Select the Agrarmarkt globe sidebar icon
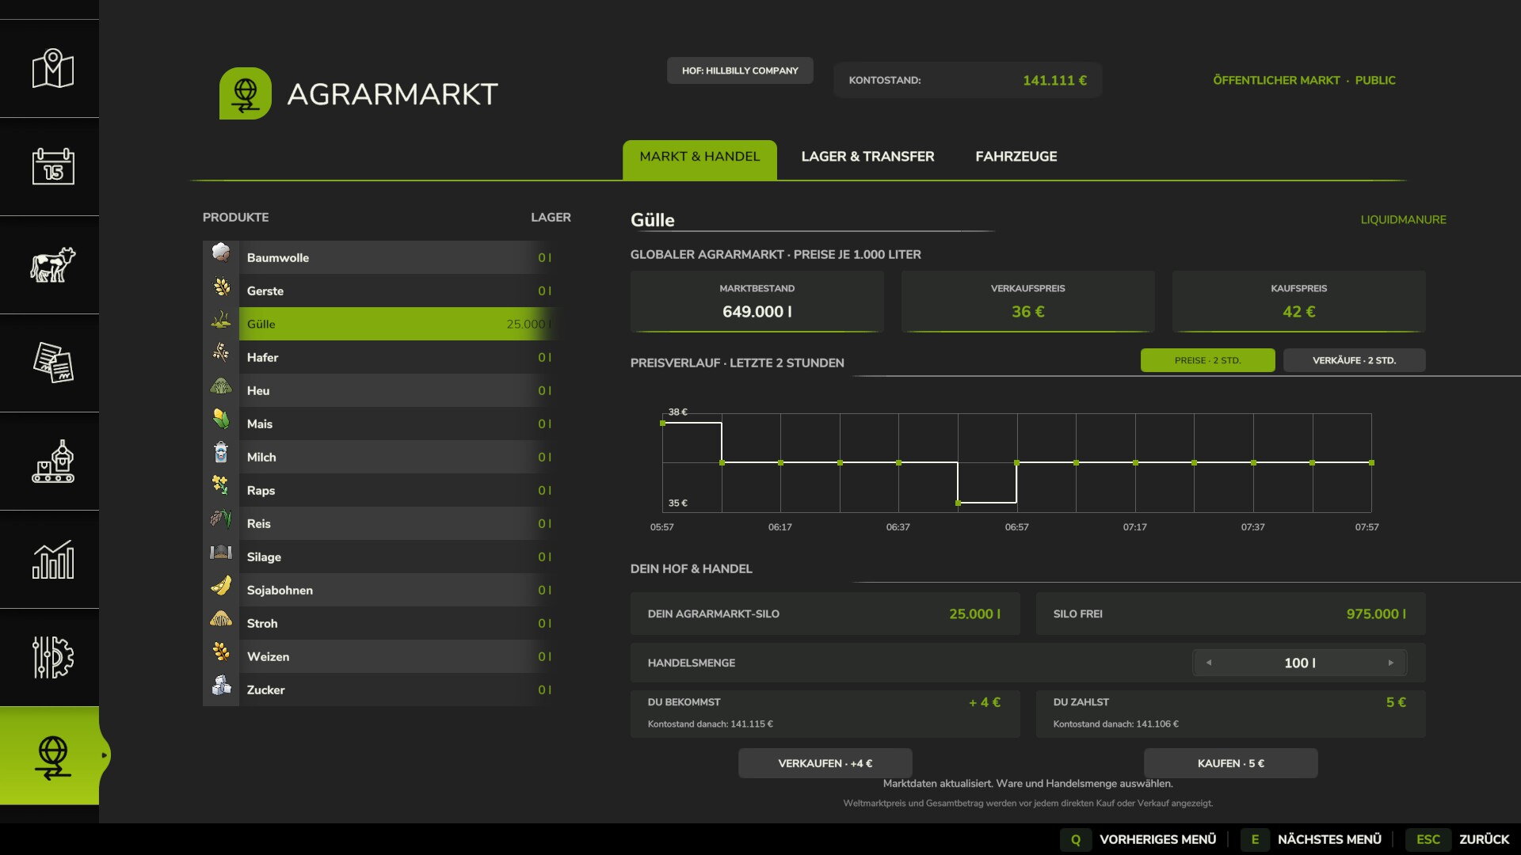Image resolution: width=1521 pixels, height=855 pixels. coord(52,756)
